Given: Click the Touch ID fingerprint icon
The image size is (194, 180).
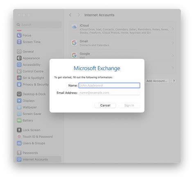Looking at the screenshot, I should [x=19, y=137].
